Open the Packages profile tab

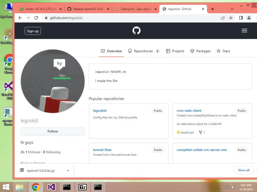pyautogui.click(x=200, y=51)
